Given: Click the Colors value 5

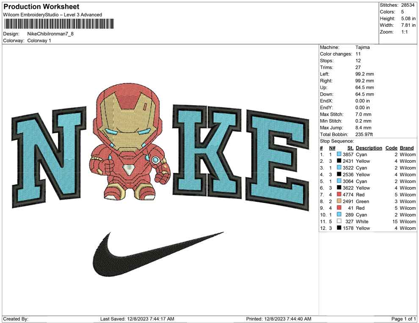Looking at the screenshot, I should click(x=402, y=12).
